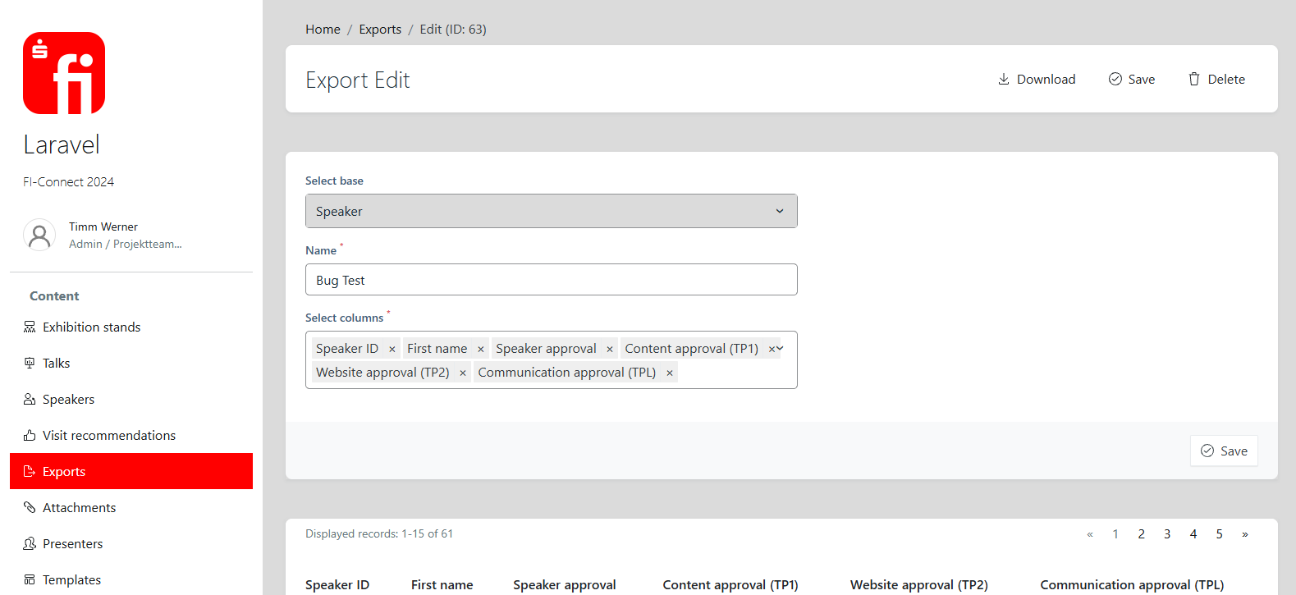Go to the previous page of records
Image resolution: width=1296 pixels, height=595 pixels.
1090,534
